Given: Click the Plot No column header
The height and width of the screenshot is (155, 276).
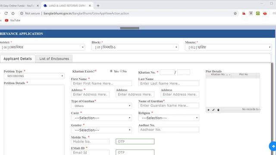Looking at the screenshot, I should (243, 74).
